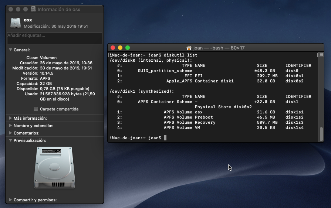Minimize Terminal using yellow button
331x208 pixels.
pos(120,48)
